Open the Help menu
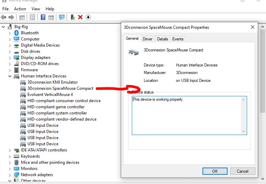Image resolution: width=266 pixels, height=184 pixels. [x=50, y=9]
